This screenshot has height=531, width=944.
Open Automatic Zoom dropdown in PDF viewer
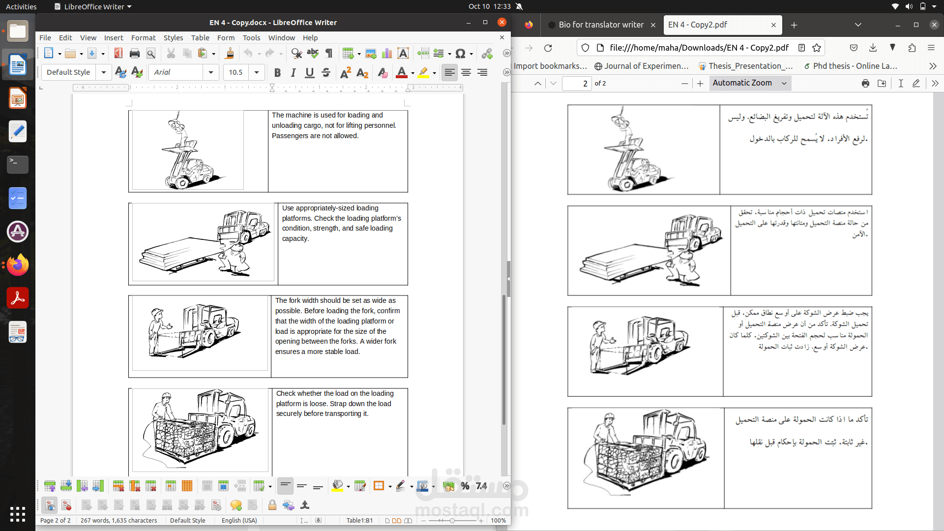coord(750,83)
